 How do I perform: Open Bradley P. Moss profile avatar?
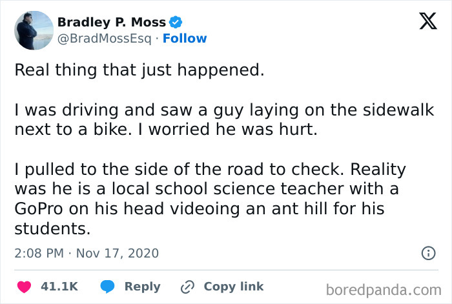[x=33, y=30]
